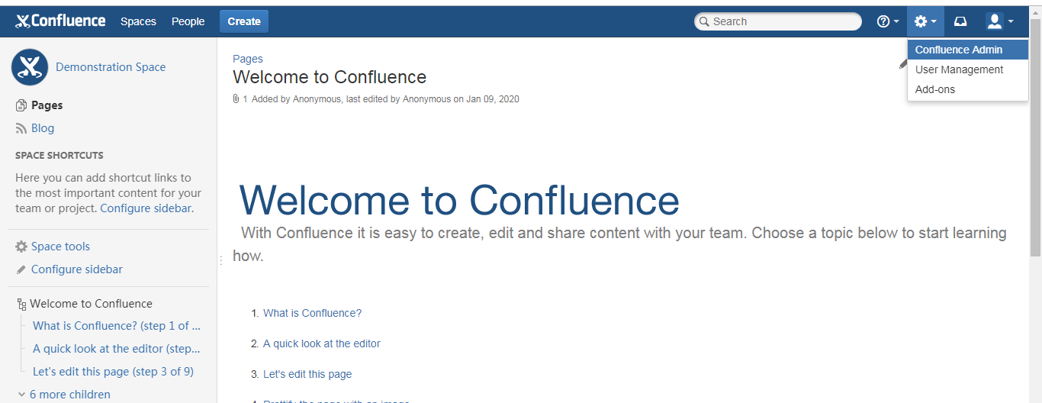Open the Demonstration Space link
Screen dimensions: 1042x403
click(x=111, y=67)
